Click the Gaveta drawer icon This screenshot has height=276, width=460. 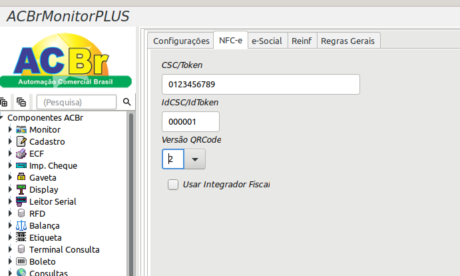[x=21, y=177]
